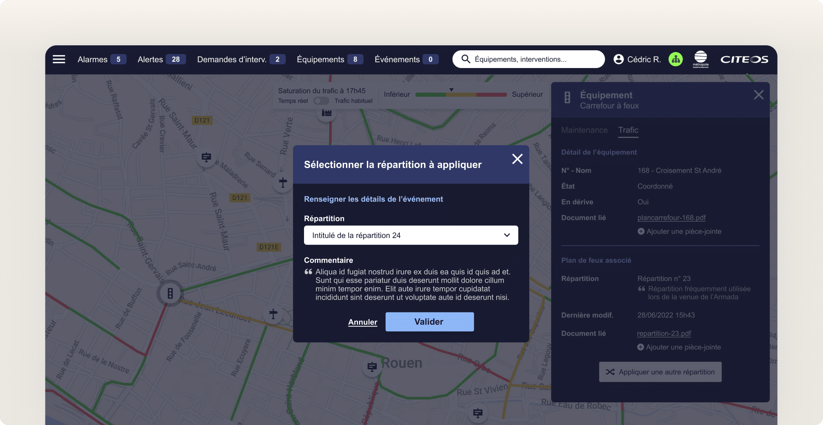Switch to the Trafic tab

pyautogui.click(x=628, y=130)
